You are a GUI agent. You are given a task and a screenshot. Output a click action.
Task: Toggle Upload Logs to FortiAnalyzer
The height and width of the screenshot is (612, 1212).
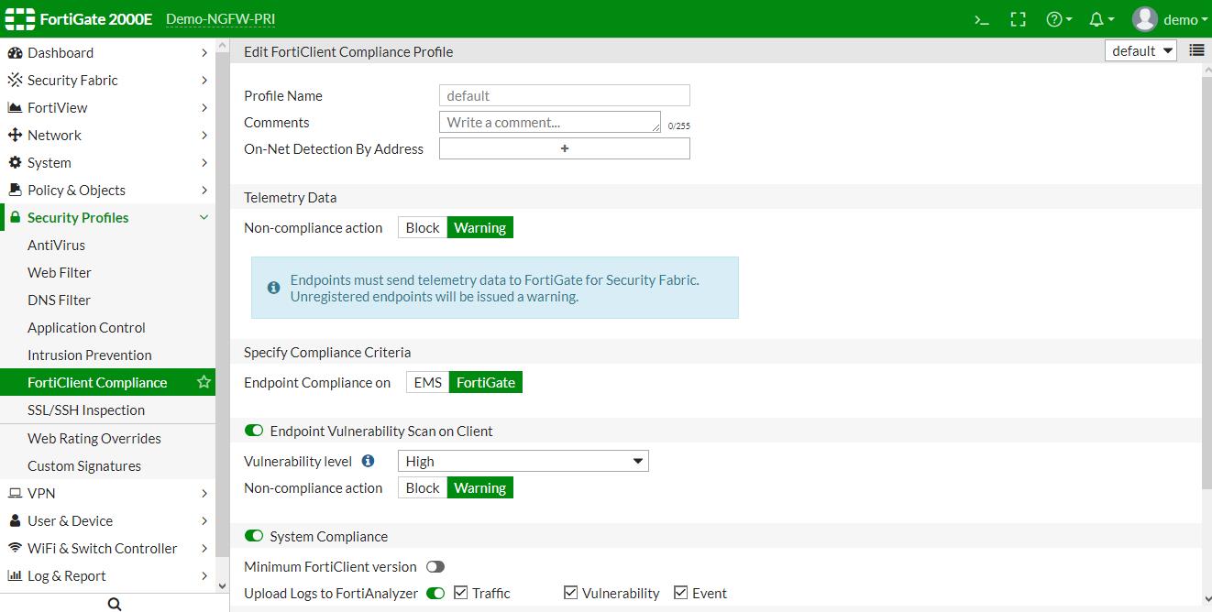pyautogui.click(x=435, y=594)
